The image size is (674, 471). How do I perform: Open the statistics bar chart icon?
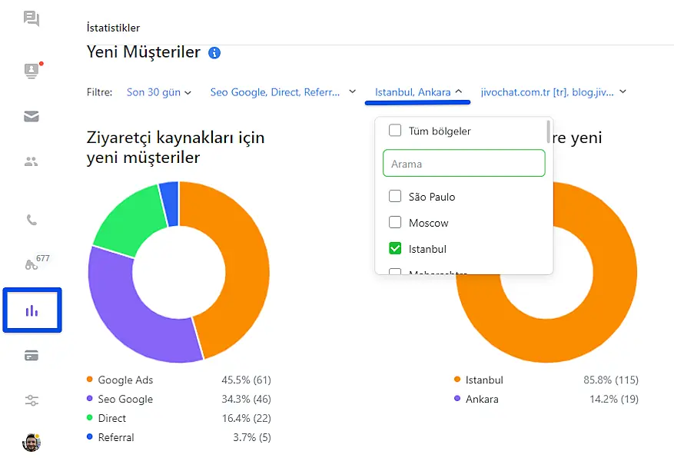point(32,310)
